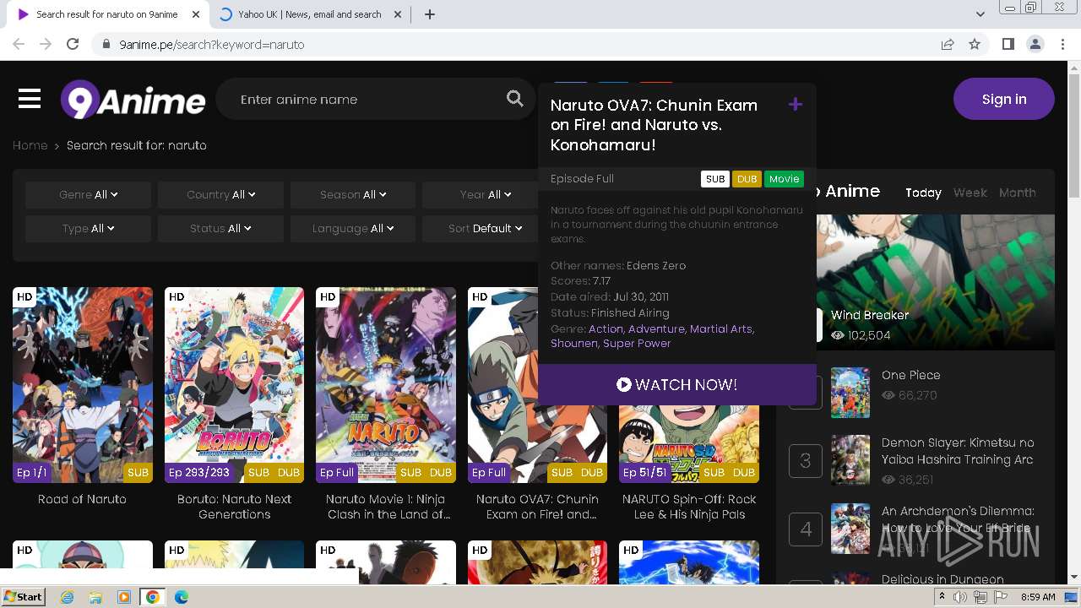Open the Adventure genre link
This screenshot has height=608, width=1081.
pos(656,328)
